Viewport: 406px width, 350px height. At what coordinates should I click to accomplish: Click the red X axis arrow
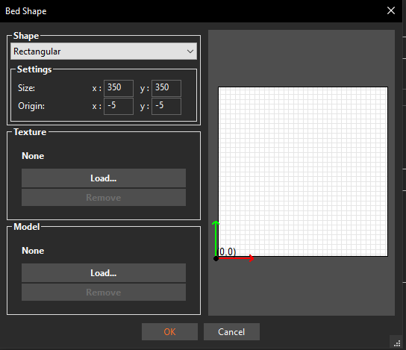236,258
